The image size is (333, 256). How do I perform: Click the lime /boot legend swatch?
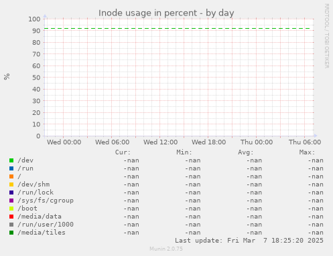point(11,209)
